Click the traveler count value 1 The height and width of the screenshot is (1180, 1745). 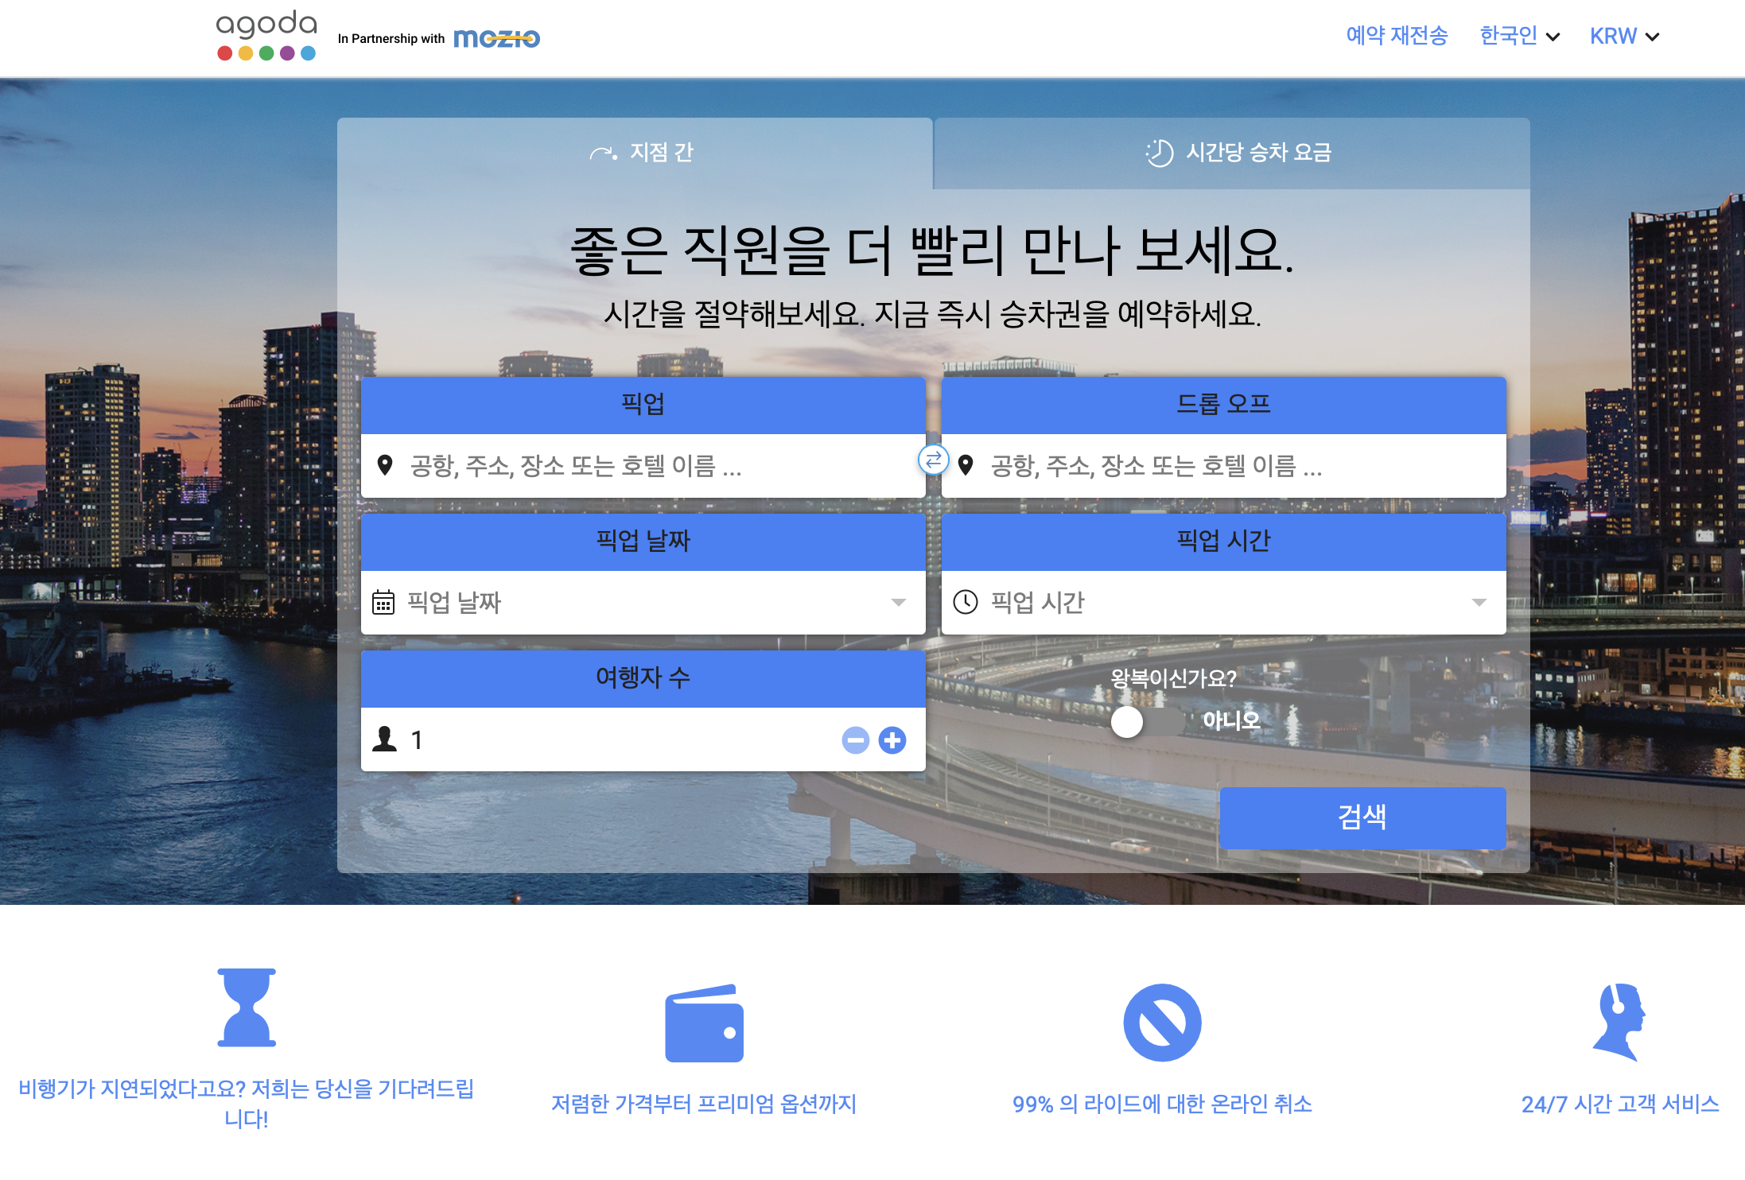[417, 740]
